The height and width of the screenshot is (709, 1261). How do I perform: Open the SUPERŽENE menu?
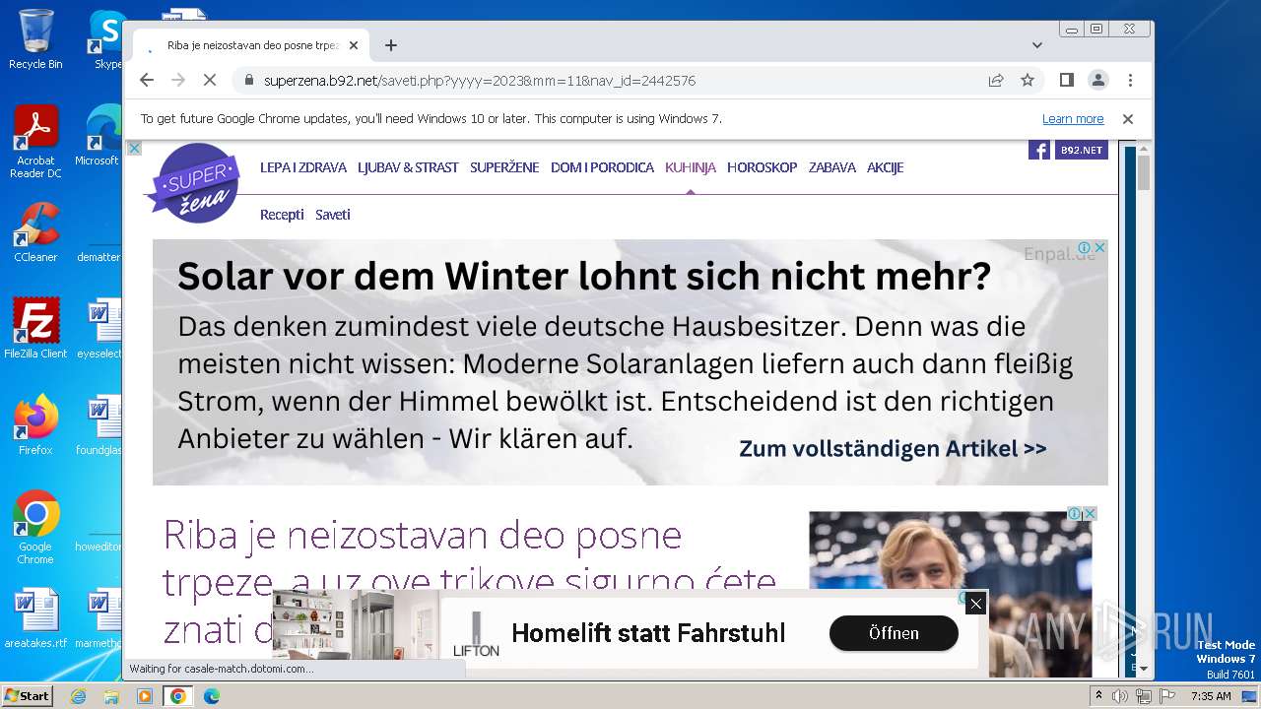pos(504,167)
